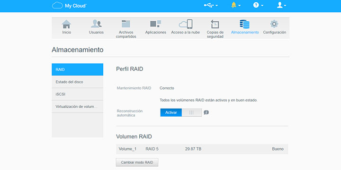Viewport: 341px width, 170px height.
Task: Open the Usuarios icon
Action: click(96, 24)
